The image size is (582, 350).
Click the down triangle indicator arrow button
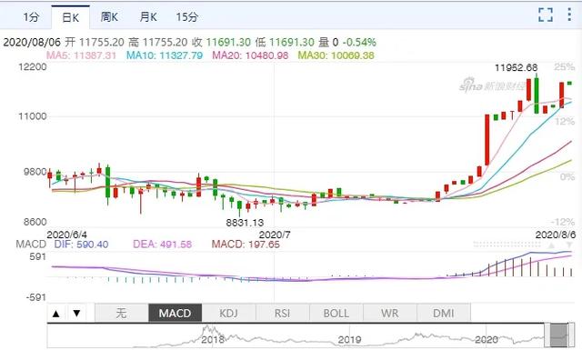pos(76,314)
